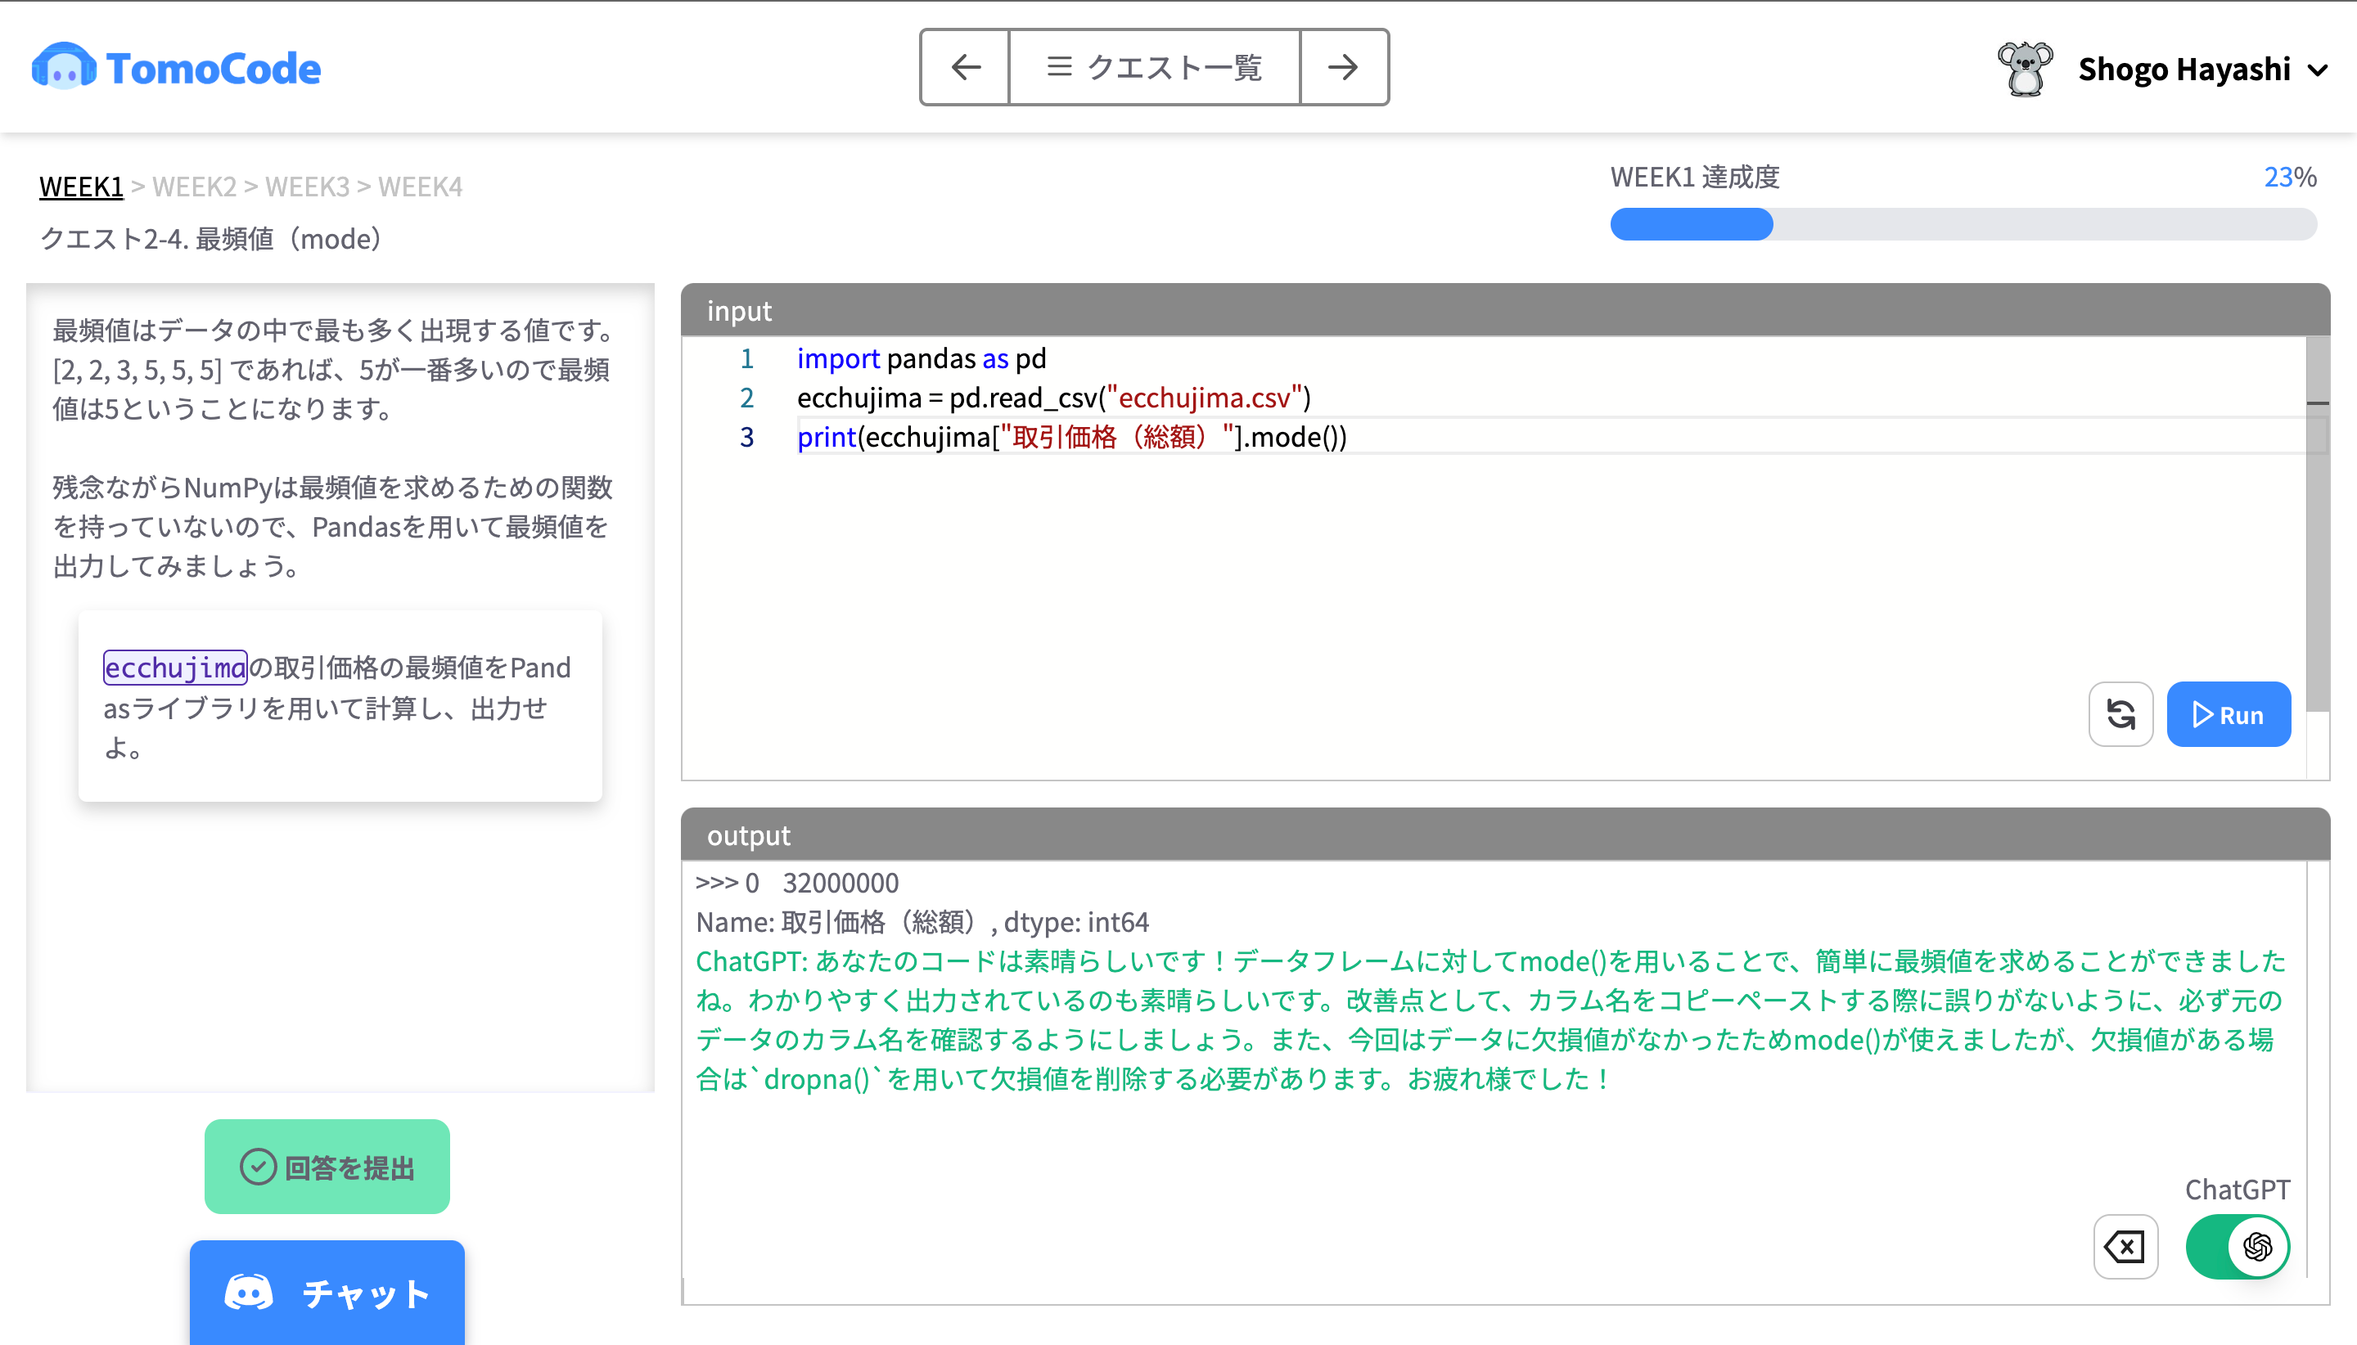This screenshot has height=1345, width=2357.
Task: Select the WEEK1 breadcrumb tab
Action: coord(81,187)
